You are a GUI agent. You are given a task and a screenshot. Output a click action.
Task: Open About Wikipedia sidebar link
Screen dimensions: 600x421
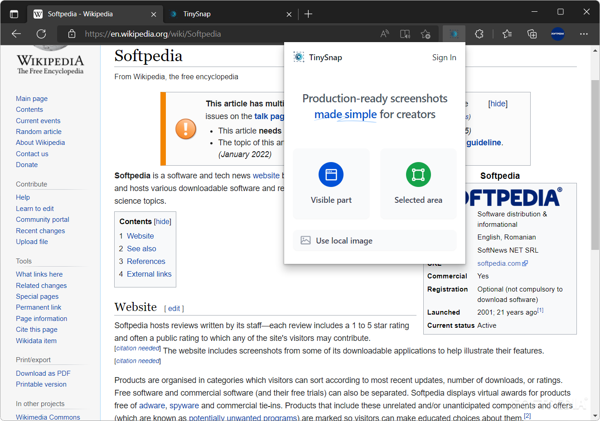coord(40,143)
